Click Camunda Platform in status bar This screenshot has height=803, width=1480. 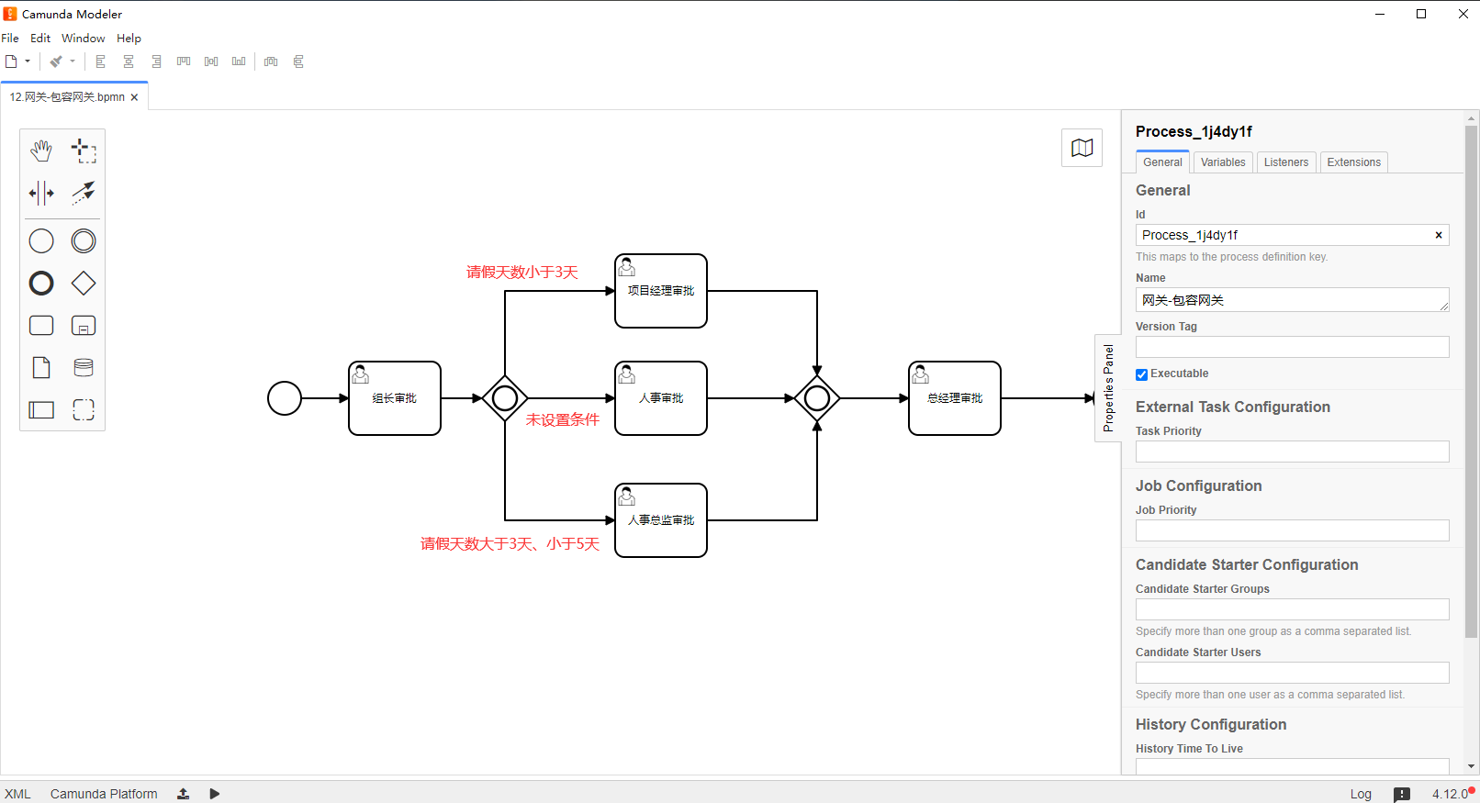click(x=104, y=794)
